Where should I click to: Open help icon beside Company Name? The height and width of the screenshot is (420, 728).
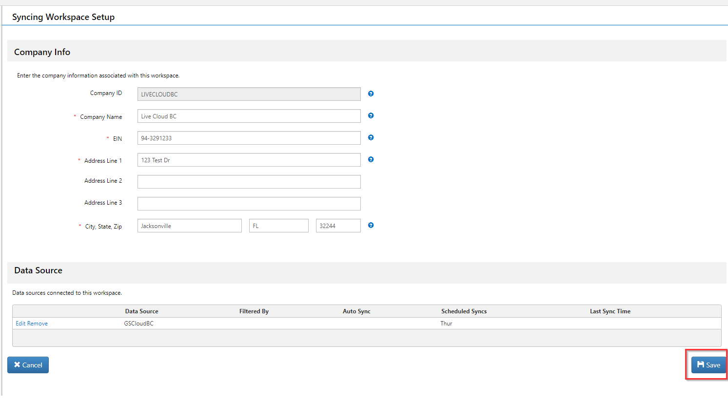(x=371, y=115)
